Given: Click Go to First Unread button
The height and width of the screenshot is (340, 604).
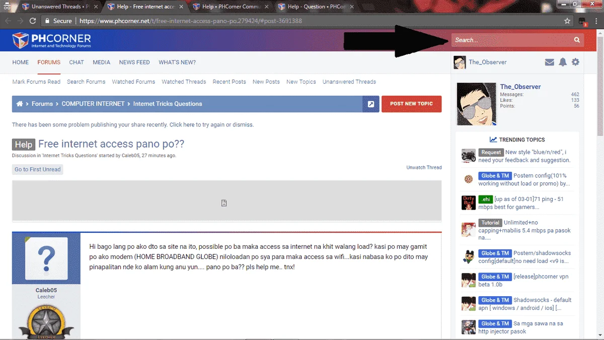Looking at the screenshot, I should [38, 169].
